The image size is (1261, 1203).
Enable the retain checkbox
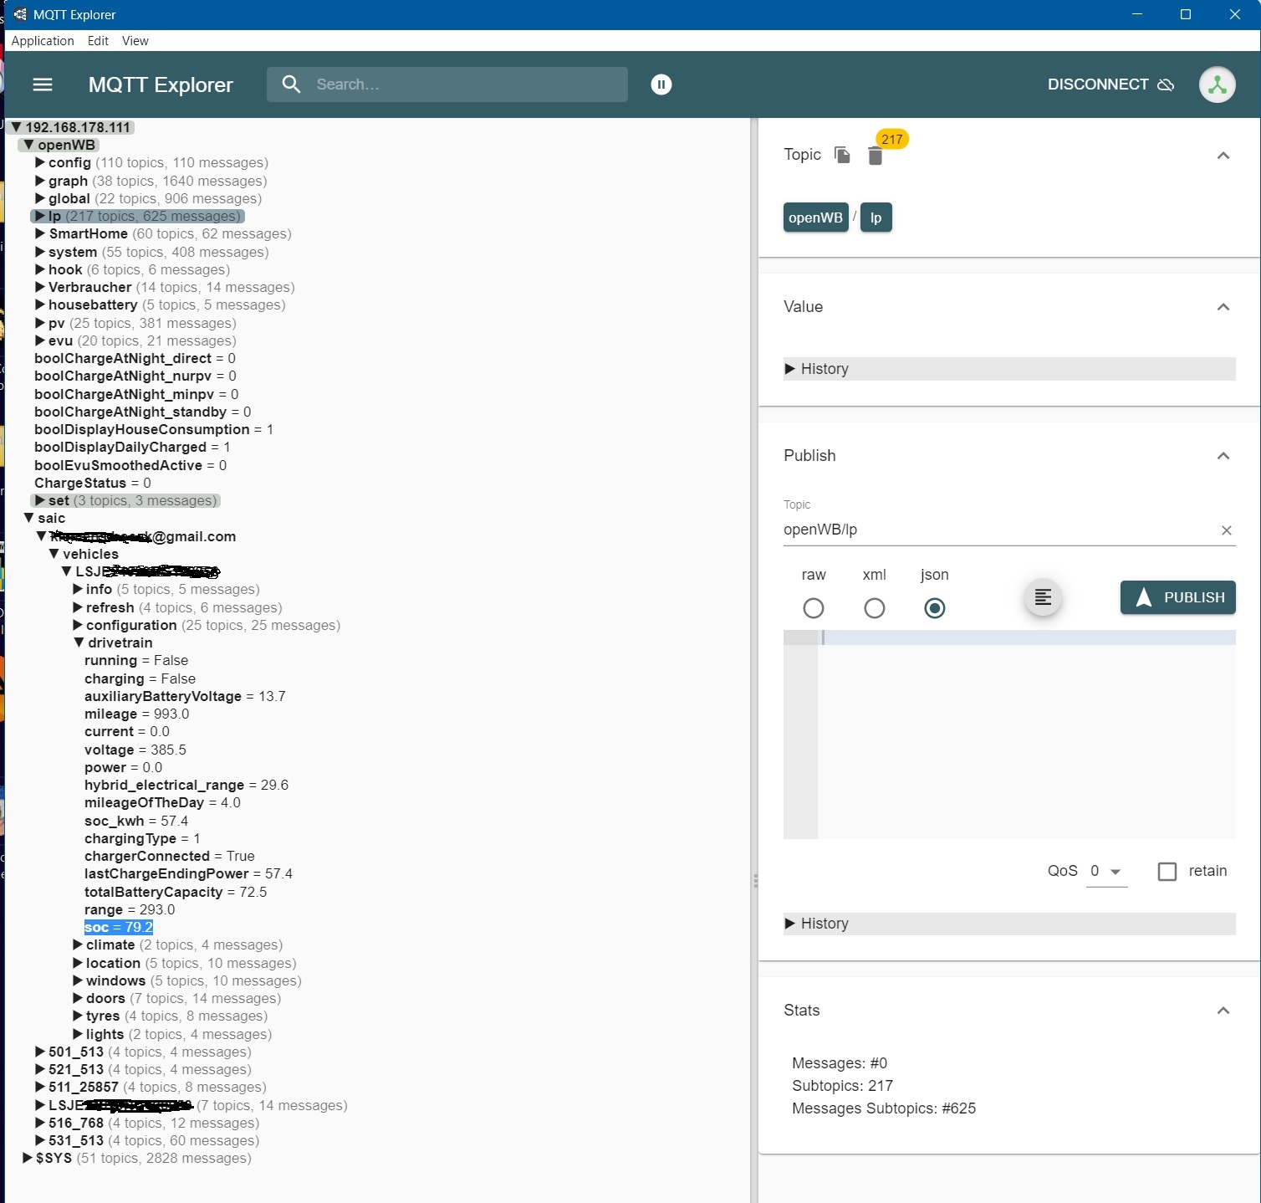(1167, 872)
